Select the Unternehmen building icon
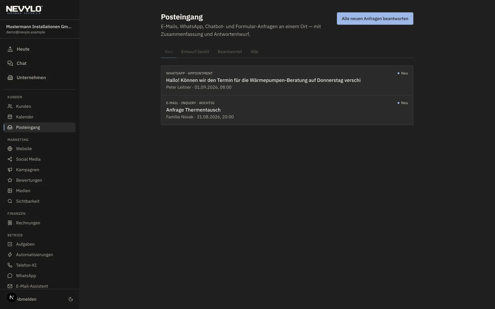The width and height of the screenshot is (495, 309). [x=10, y=78]
